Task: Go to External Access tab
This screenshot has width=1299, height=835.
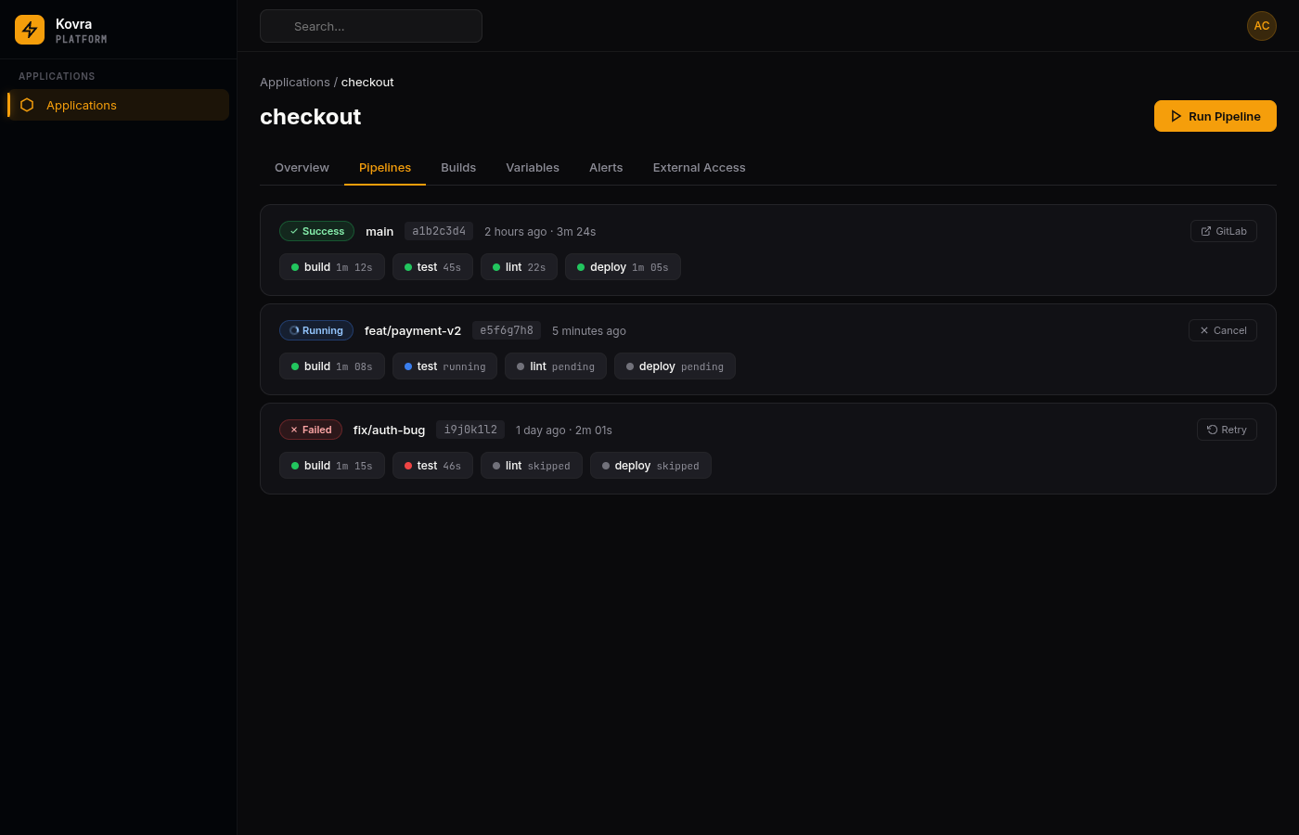Action: [x=700, y=167]
